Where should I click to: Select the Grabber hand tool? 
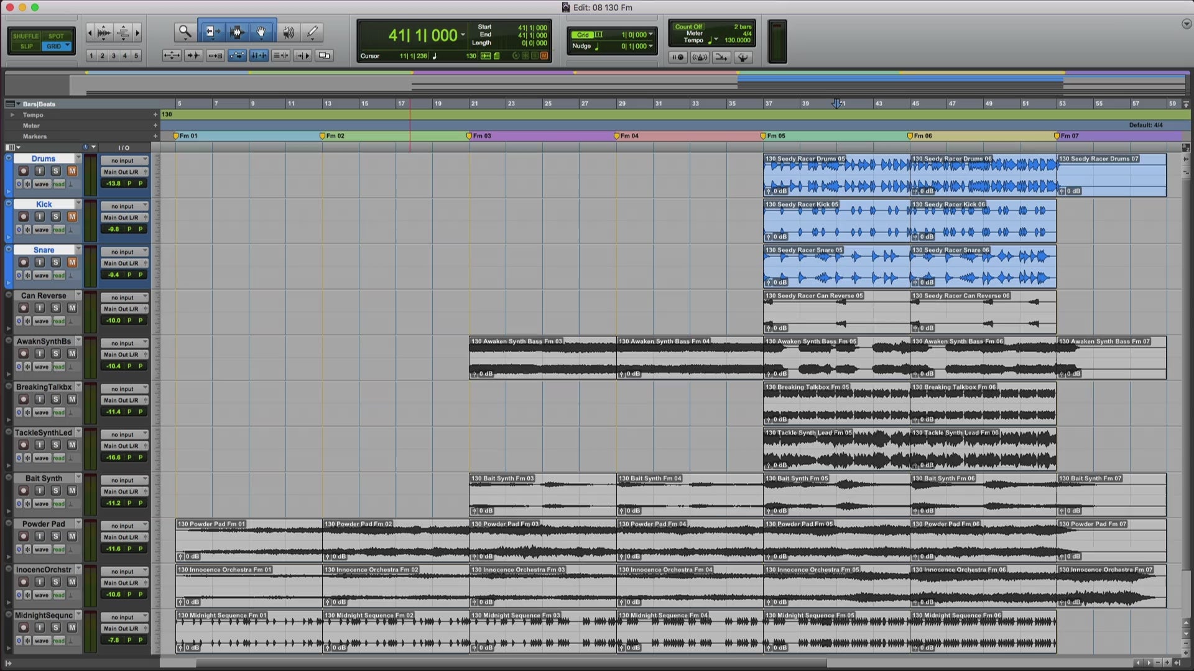pos(262,32)
